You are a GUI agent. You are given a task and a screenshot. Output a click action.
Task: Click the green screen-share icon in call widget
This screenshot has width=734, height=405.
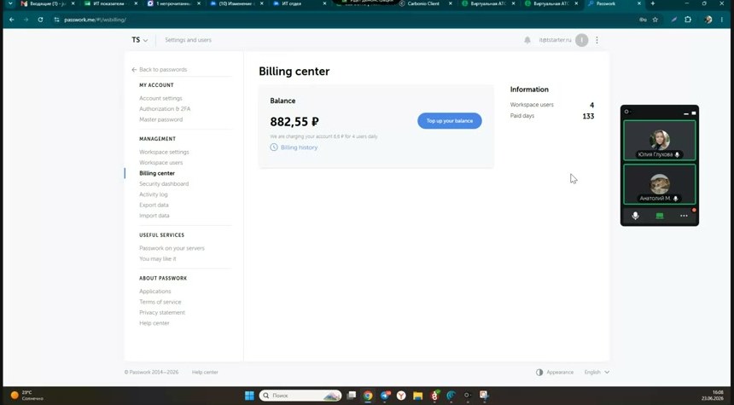tap(660, 216)
